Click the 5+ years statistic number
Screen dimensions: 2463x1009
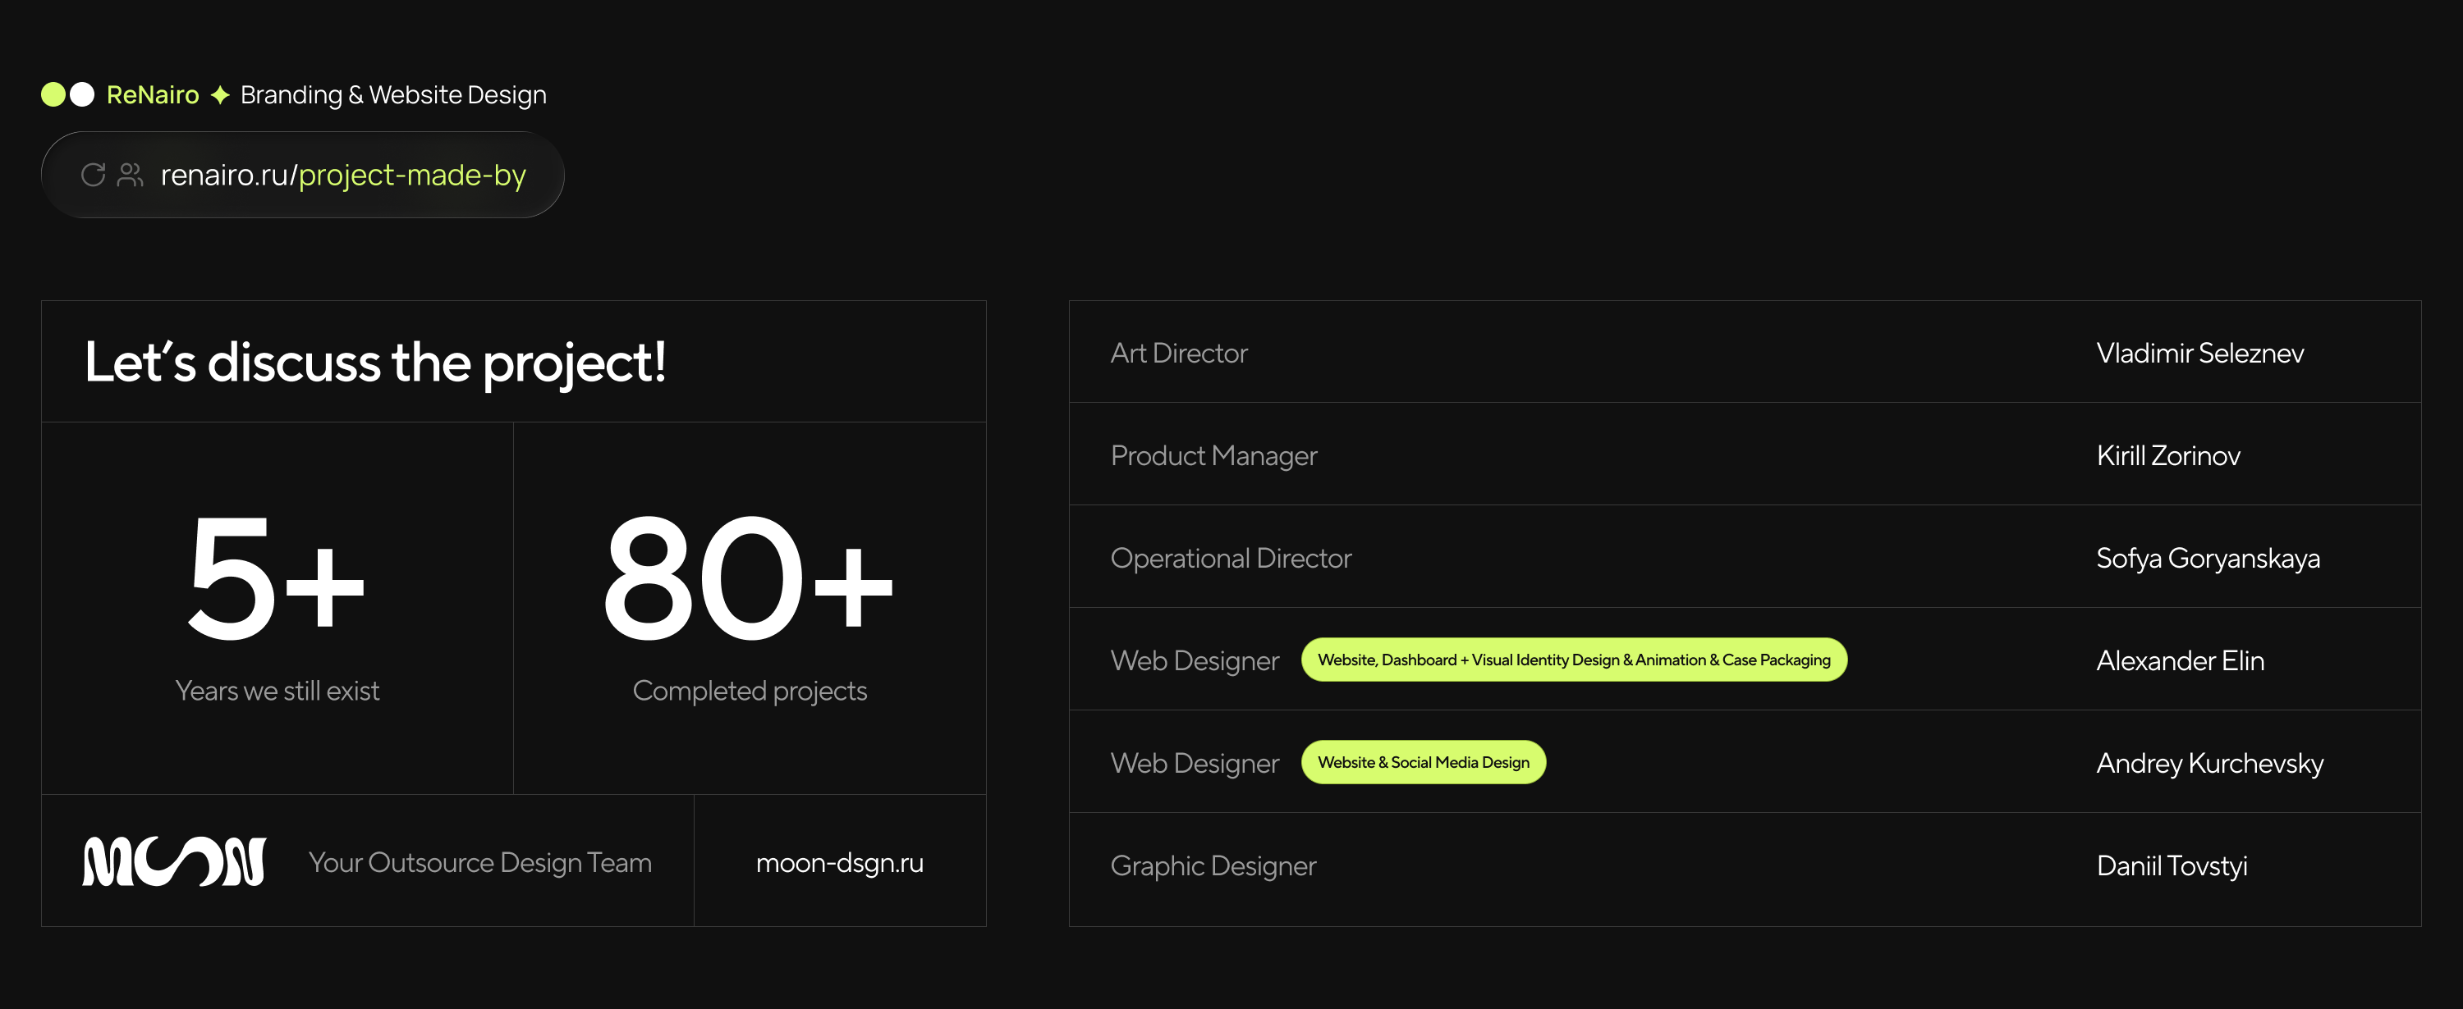coord(277,580)
